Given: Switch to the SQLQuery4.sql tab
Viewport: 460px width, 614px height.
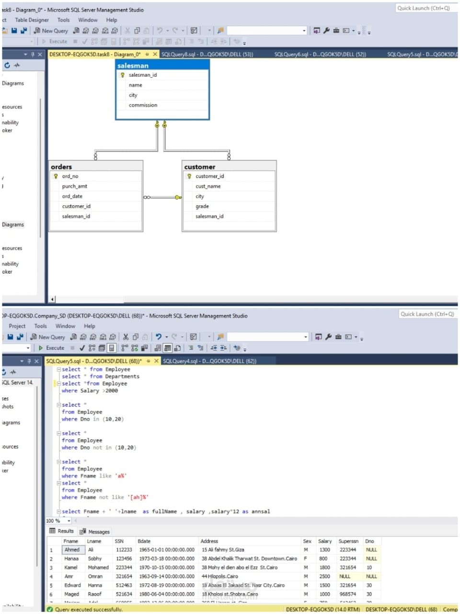Looking at the screenshot, I should (x=209, y=361).
